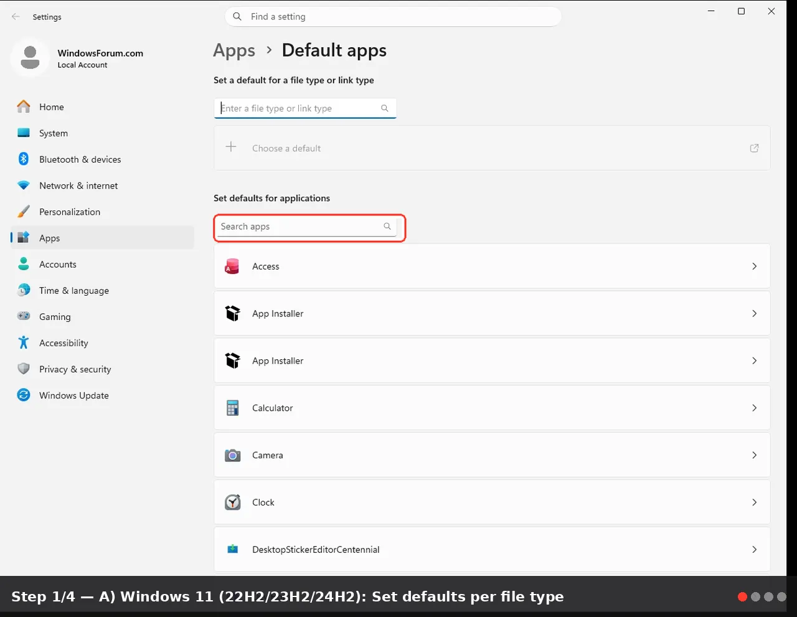Click the Access app icon

click(x=232, y=266)
